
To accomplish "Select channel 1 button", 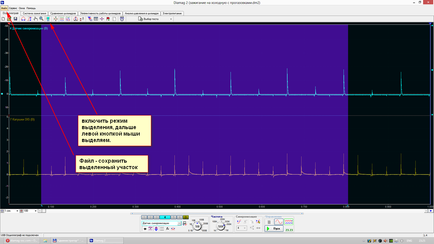I will [144, 217].
